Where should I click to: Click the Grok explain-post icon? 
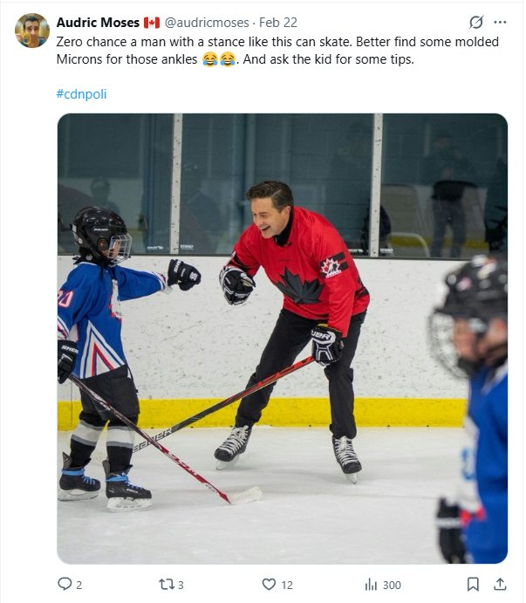[x=475, y=22]
